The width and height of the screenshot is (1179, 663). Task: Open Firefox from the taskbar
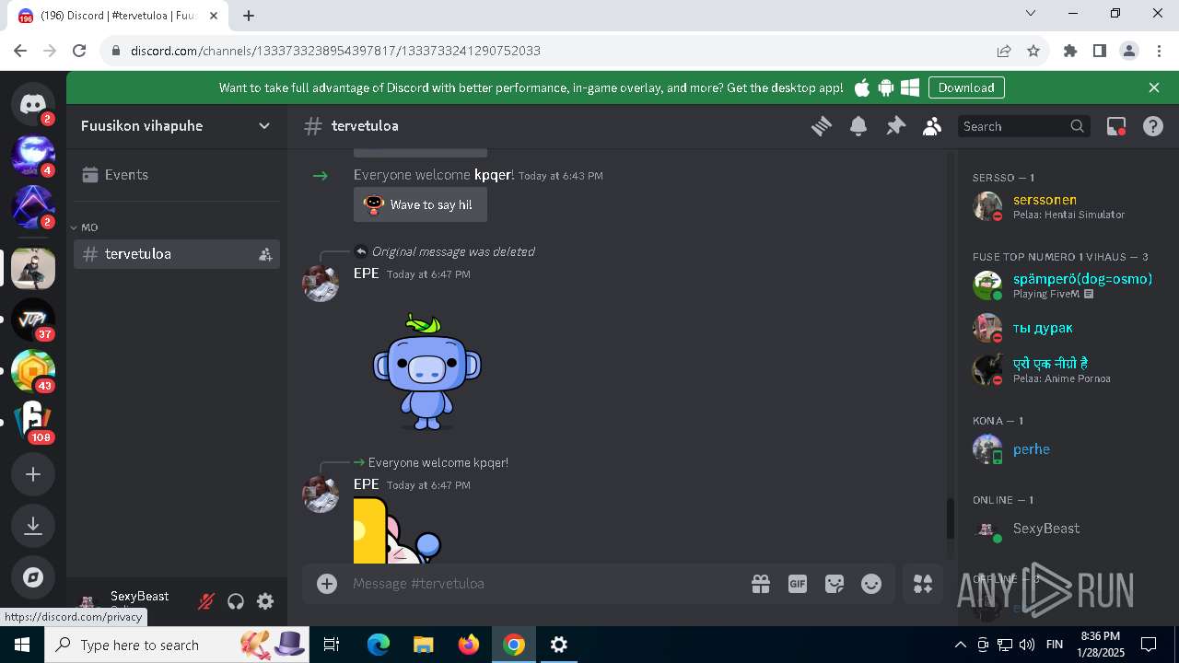[469, 645]
